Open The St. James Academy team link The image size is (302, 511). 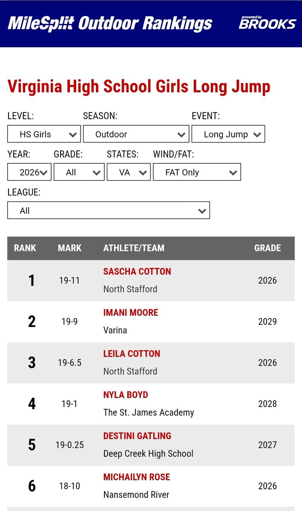pos(149,412)
